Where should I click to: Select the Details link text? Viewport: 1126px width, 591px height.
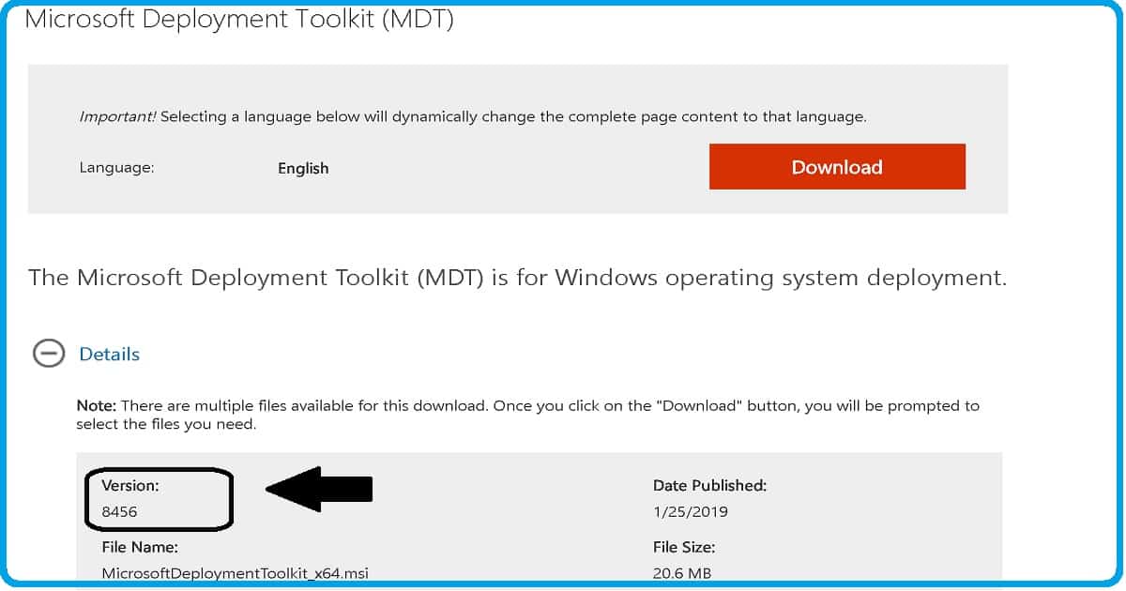coord(110,354)
